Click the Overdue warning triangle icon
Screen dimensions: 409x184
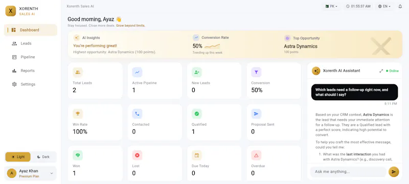tap(256, 155)
